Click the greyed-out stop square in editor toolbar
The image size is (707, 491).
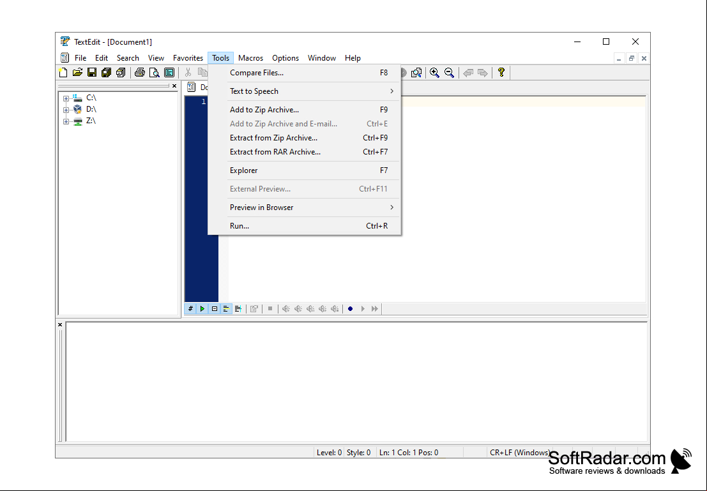pyautogui.click(x=270, y=309)
